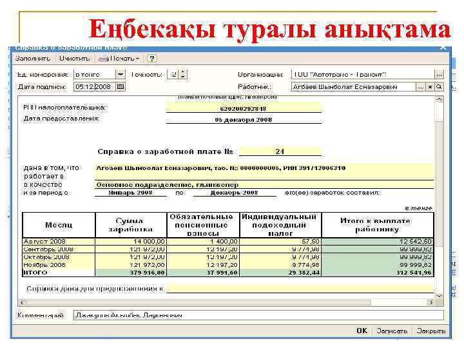This screenshot has width=464, height=348.
Task: Click the Точность number field
Action: coord(173,75)
